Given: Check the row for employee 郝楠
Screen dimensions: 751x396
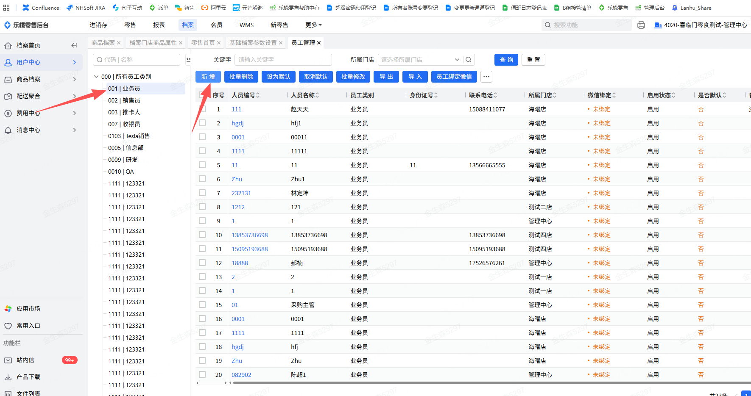Looking at the screenshot, I should 202,263.
